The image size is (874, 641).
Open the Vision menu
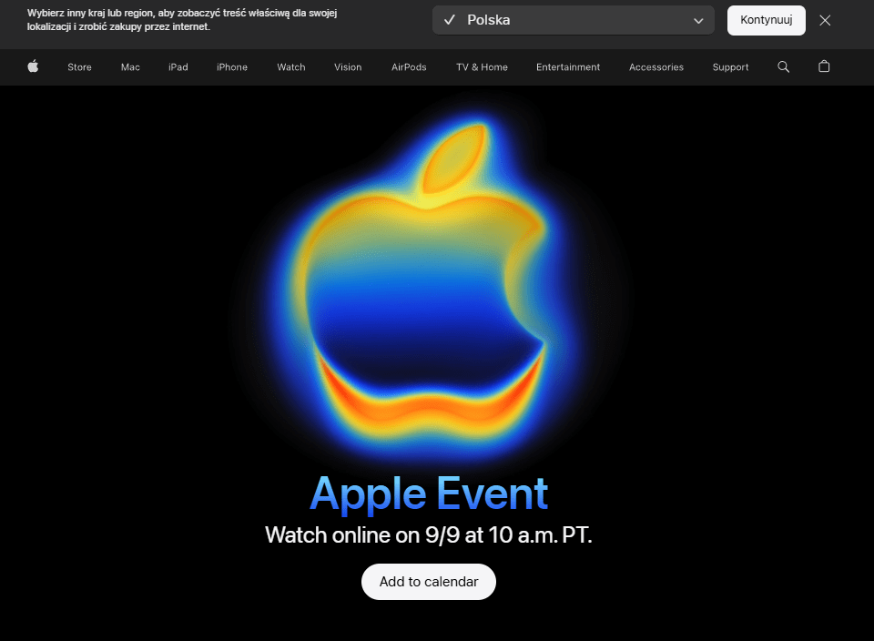(348, 66)
